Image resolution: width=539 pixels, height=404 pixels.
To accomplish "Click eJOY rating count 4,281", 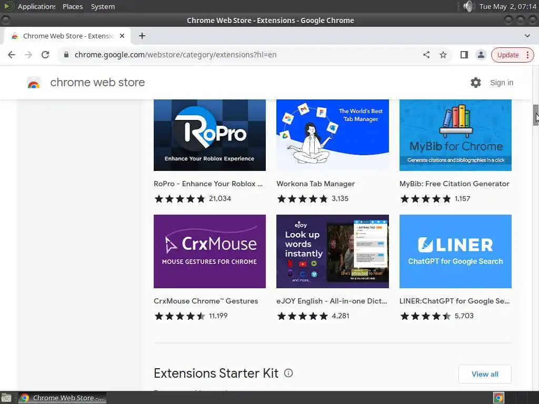I will tap(341, 316).
